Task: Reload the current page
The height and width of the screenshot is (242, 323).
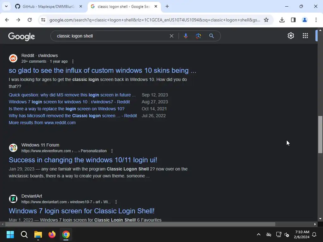Action: click(30, 20)
